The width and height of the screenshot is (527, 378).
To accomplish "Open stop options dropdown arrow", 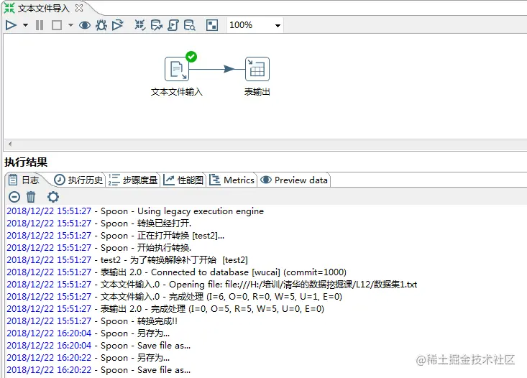I will 70,25.
